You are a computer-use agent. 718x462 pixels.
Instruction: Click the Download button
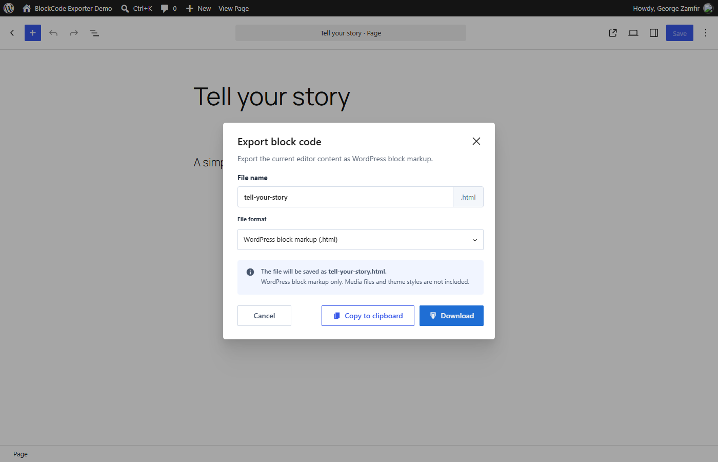click(x=451, y=316)
